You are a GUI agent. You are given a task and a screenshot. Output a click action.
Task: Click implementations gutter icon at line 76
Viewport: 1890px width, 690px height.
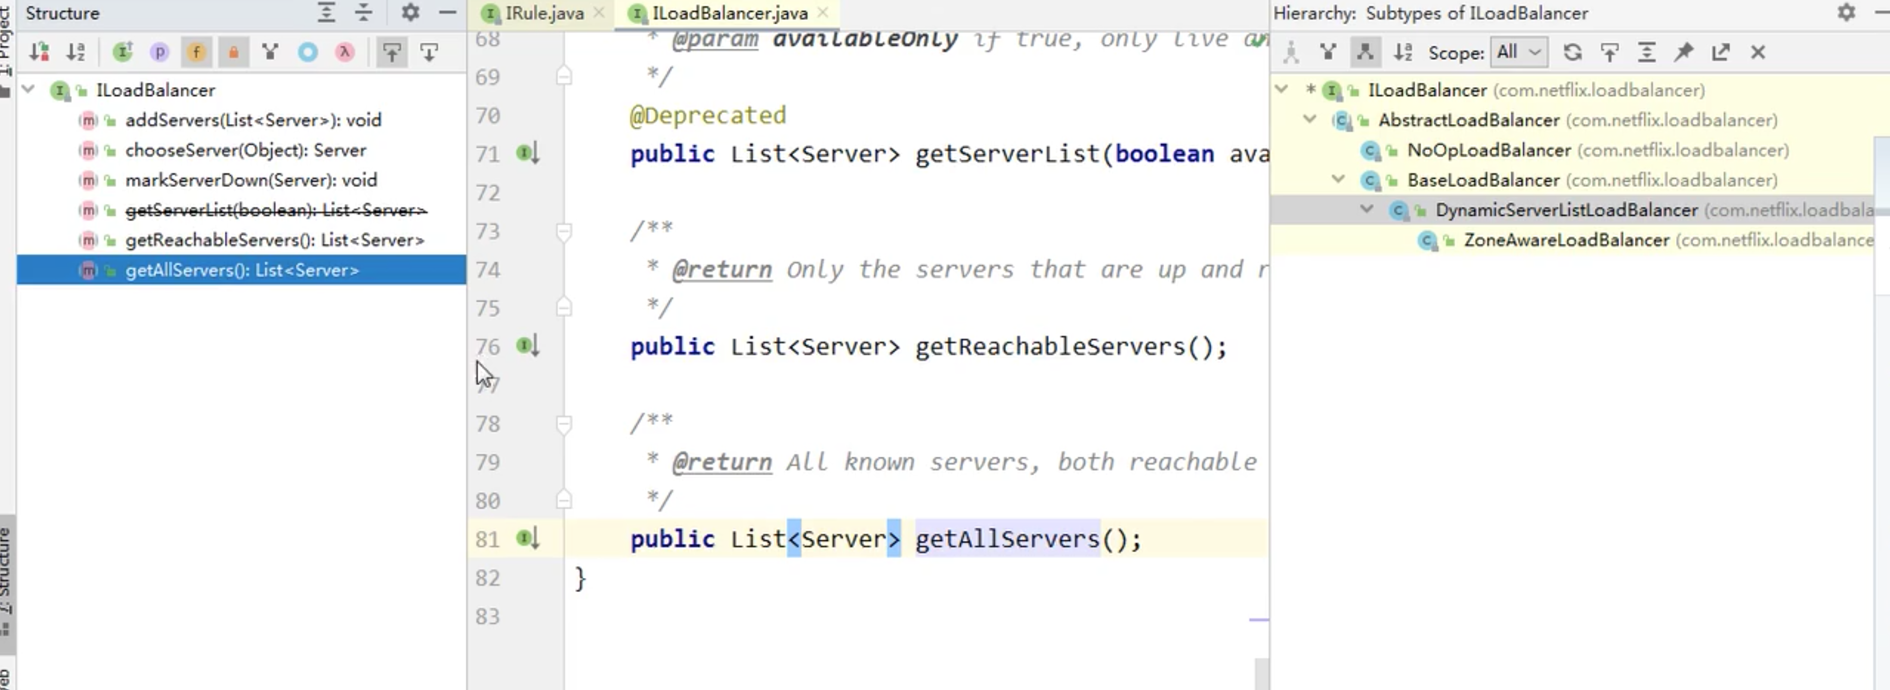click(x=528, y=346)
